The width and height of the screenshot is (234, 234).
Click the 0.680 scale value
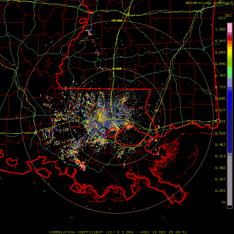pyautogui.click(x=220, y=99)
